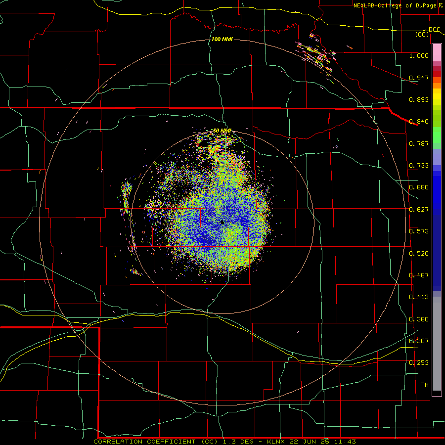Viewport: 445px width, 445px height.
Task: Select the 0.787 scale value
Action: pos(419,143)
